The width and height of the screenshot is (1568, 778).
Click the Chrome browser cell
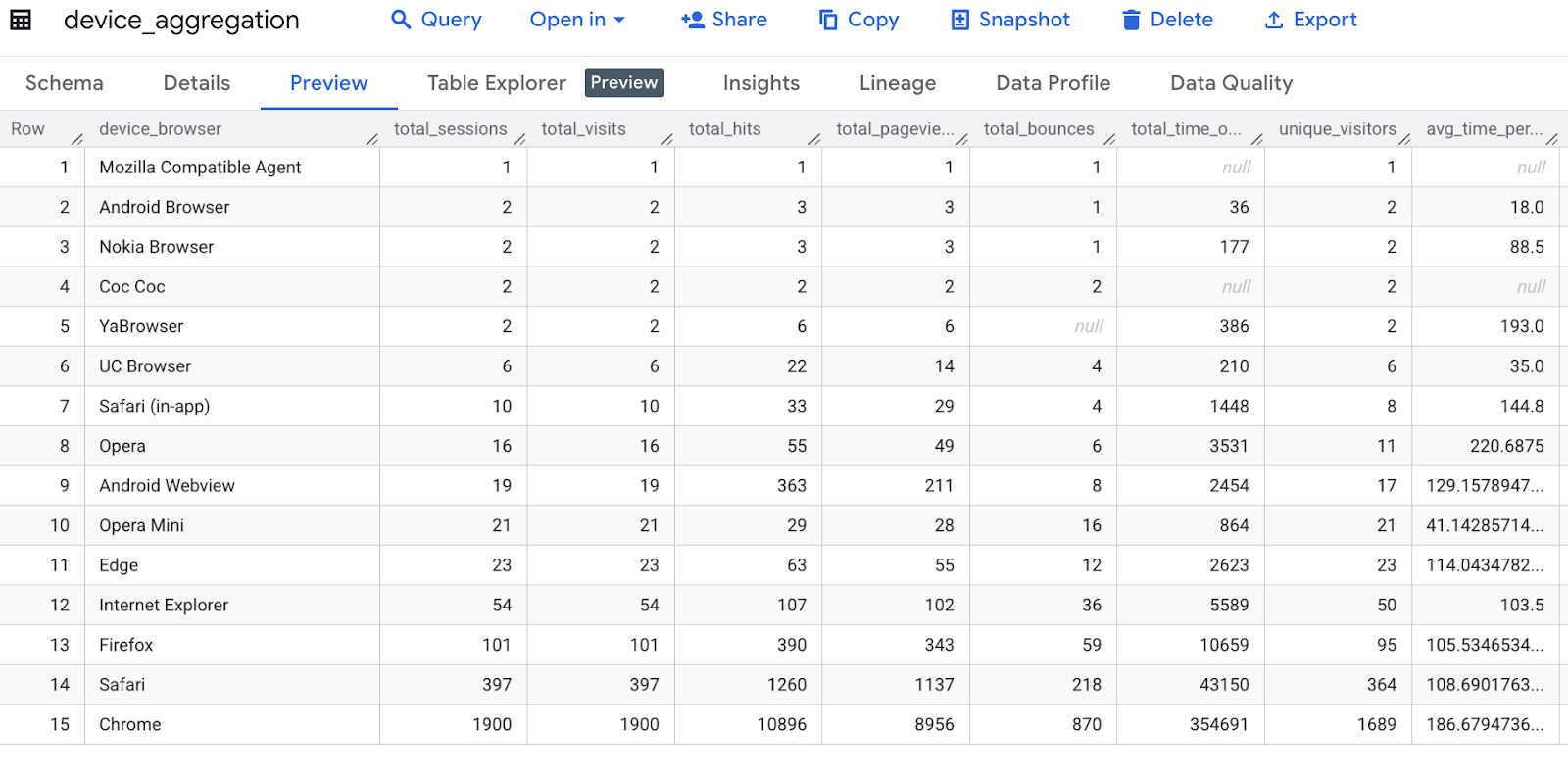pos(130,724)
